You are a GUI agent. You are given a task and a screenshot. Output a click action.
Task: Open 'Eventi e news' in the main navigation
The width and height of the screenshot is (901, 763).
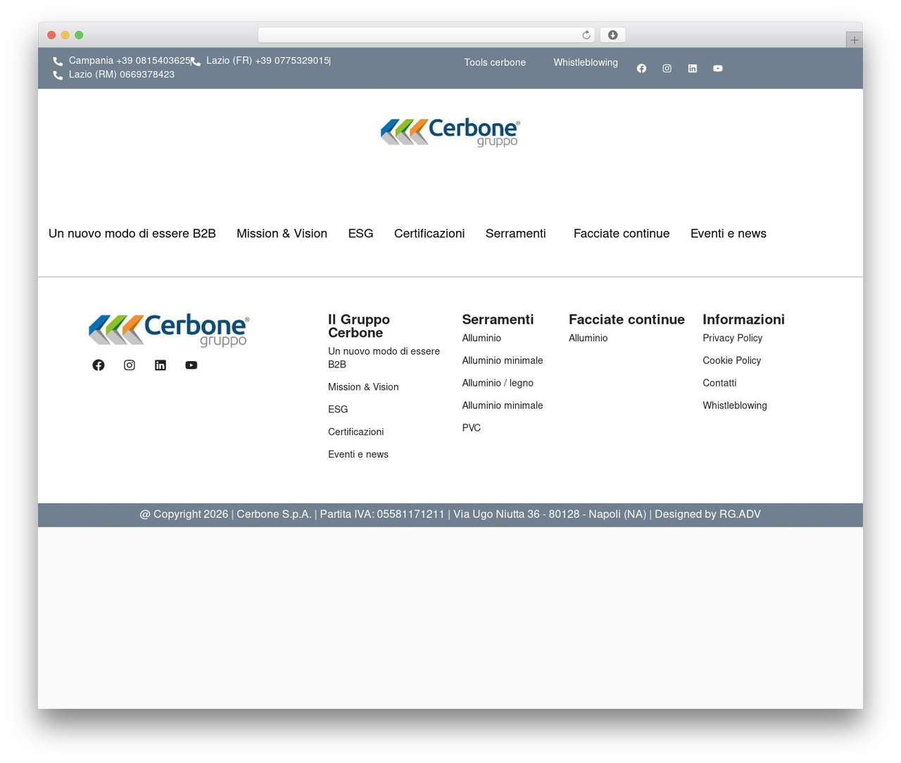click(x=729, y=234)
